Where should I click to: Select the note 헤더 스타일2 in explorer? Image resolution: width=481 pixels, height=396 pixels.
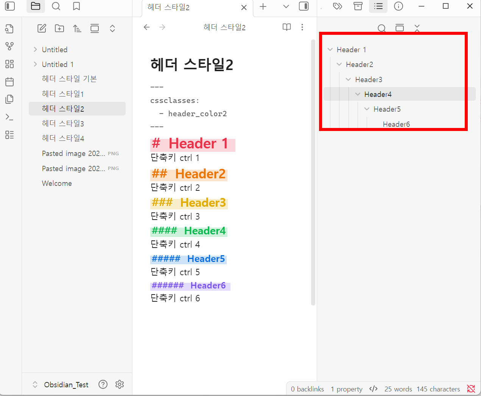tap(77, 109)
